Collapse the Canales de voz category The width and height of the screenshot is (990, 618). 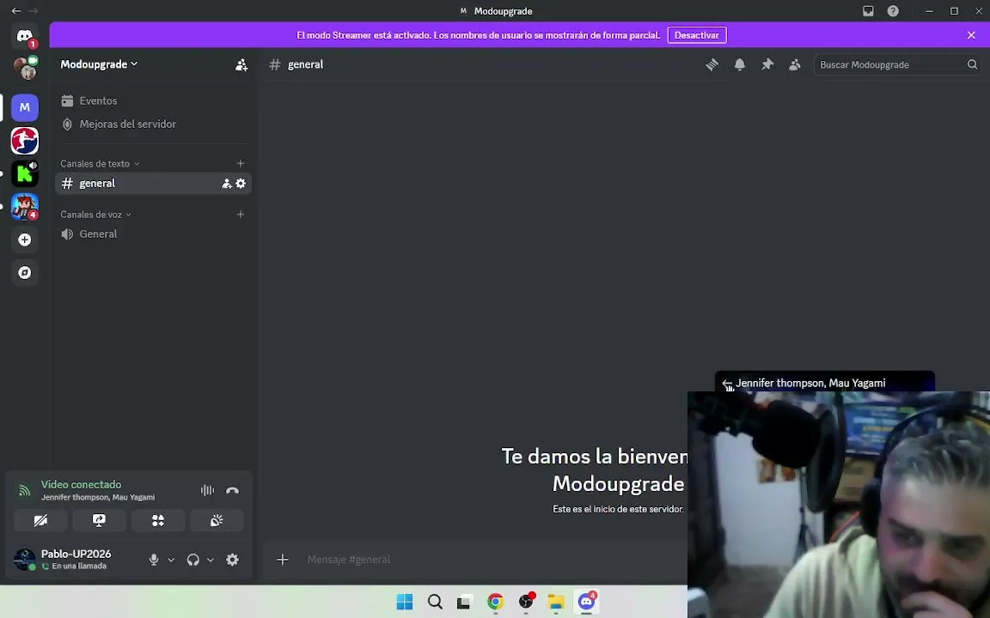(x=95, y=215)
